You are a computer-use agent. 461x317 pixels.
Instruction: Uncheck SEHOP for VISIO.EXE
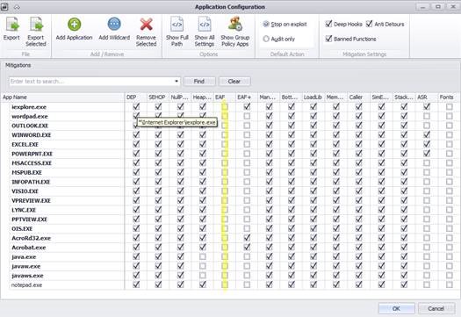(158, 191)
